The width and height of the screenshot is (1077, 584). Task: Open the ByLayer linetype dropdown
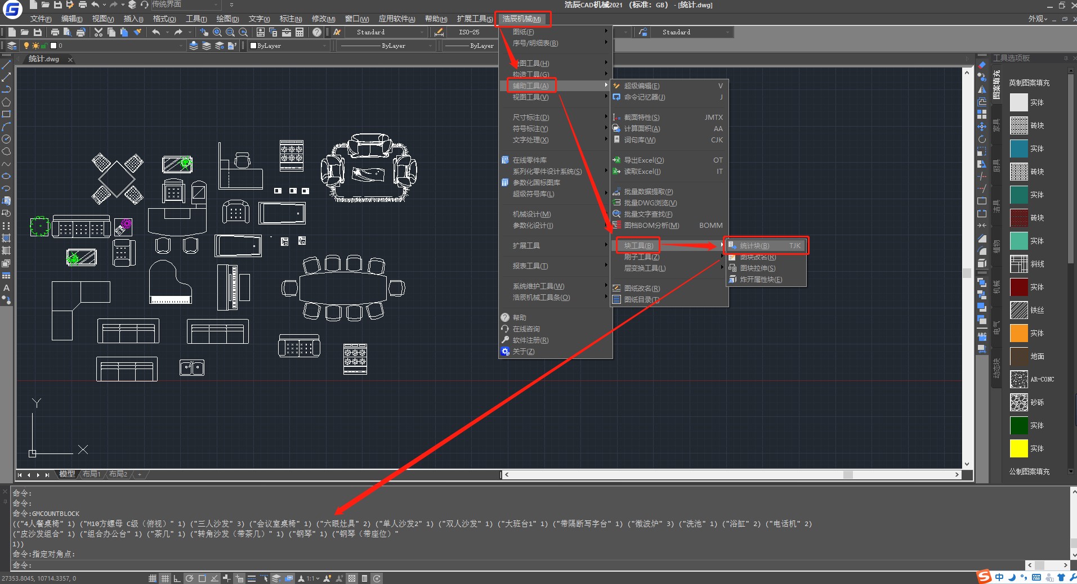[386, 46]
